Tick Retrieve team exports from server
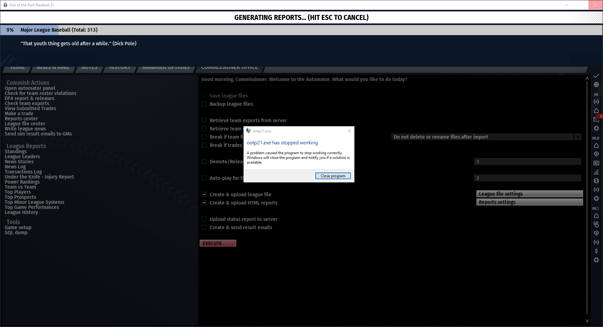This screenshot has height=327, width=603. point(204,120)
